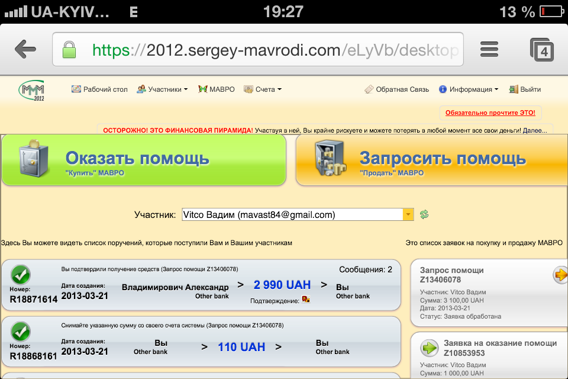The height and width of the screenshot is (379, 568).
Task: Expand the Участники menu
Action: pos(162,89)
